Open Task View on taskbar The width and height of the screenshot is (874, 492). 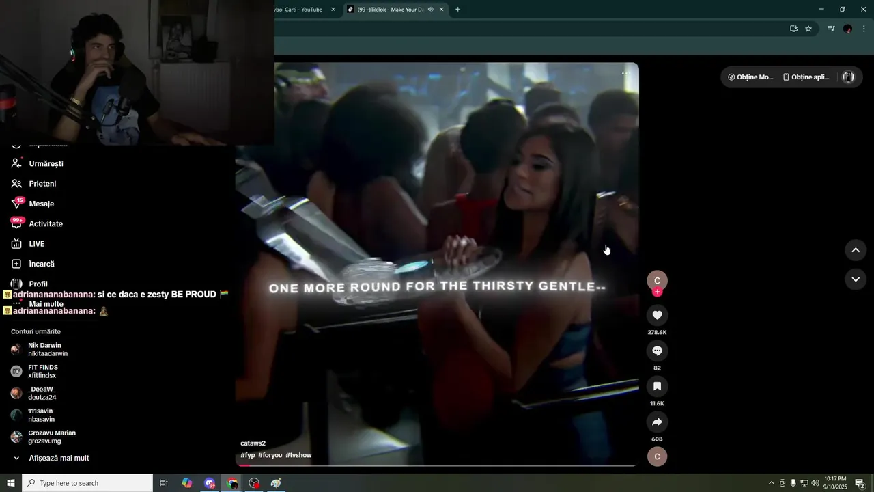click(x=164, y=483)
